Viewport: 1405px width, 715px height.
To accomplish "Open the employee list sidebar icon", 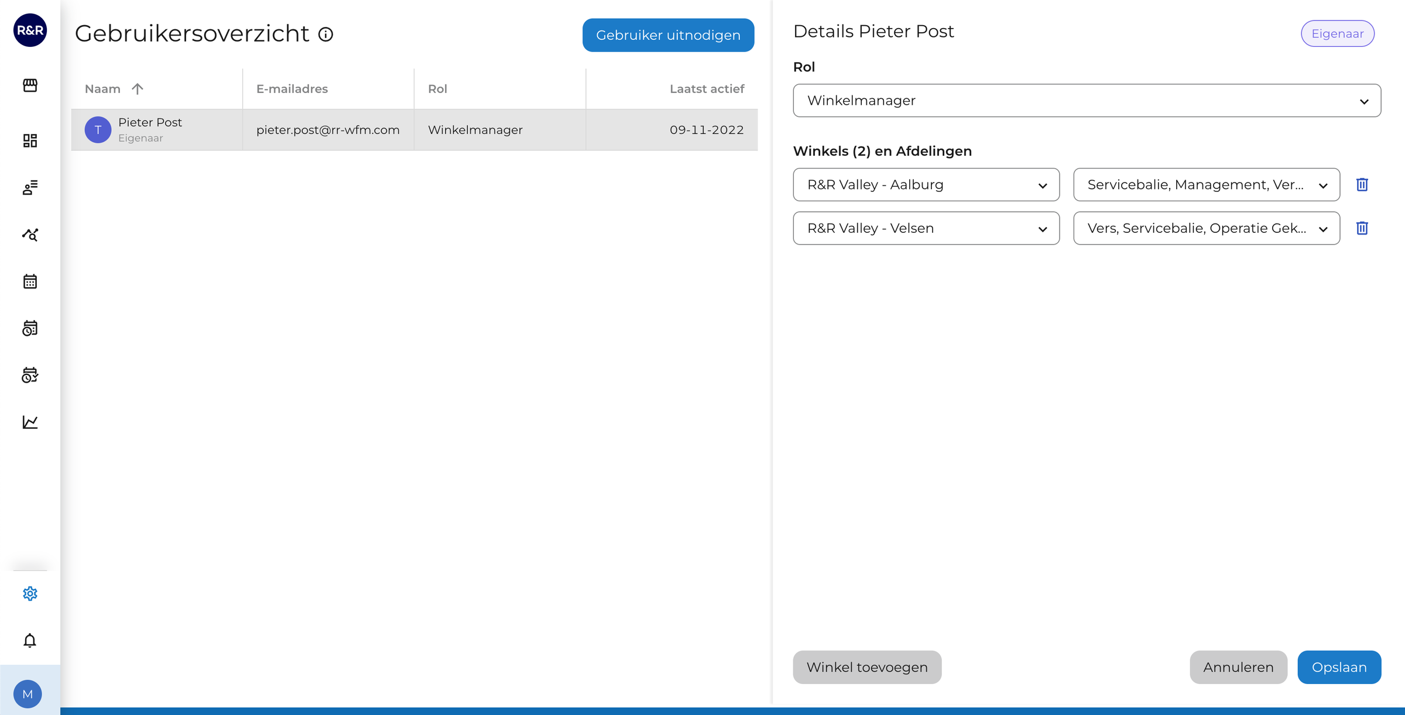I will [30, 187].
